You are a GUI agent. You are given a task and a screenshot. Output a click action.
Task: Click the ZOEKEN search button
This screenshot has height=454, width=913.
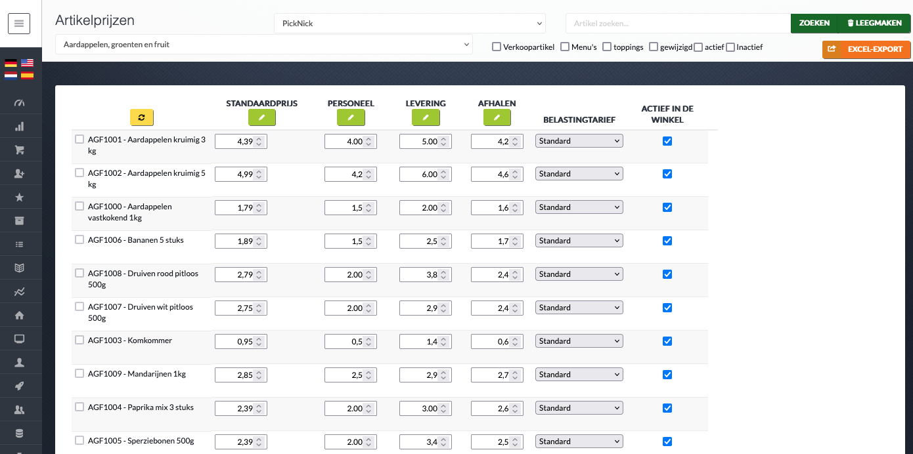(814, 23)
